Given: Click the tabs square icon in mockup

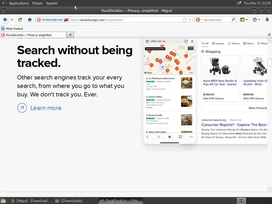Looking at the screenshot, I should click(x=180, y=137).
